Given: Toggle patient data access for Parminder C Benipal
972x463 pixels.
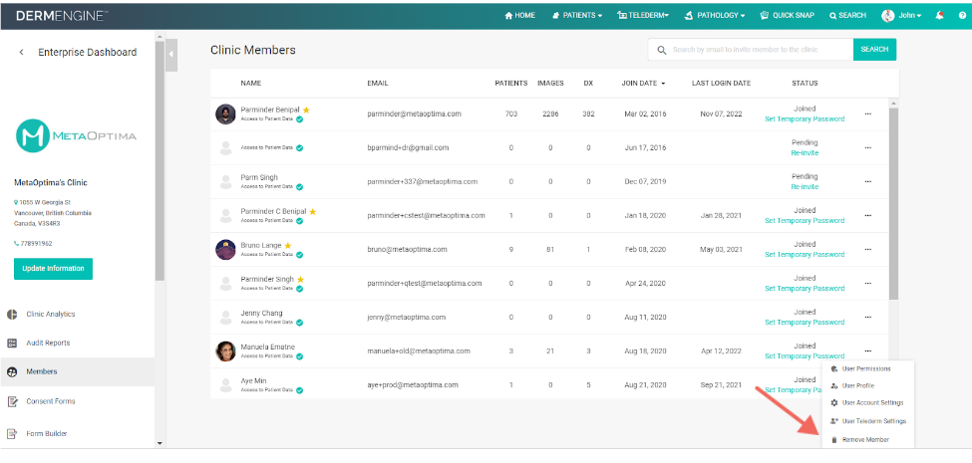Looking at the screenshot, I should pyautogui.click(x=299, y=220).
